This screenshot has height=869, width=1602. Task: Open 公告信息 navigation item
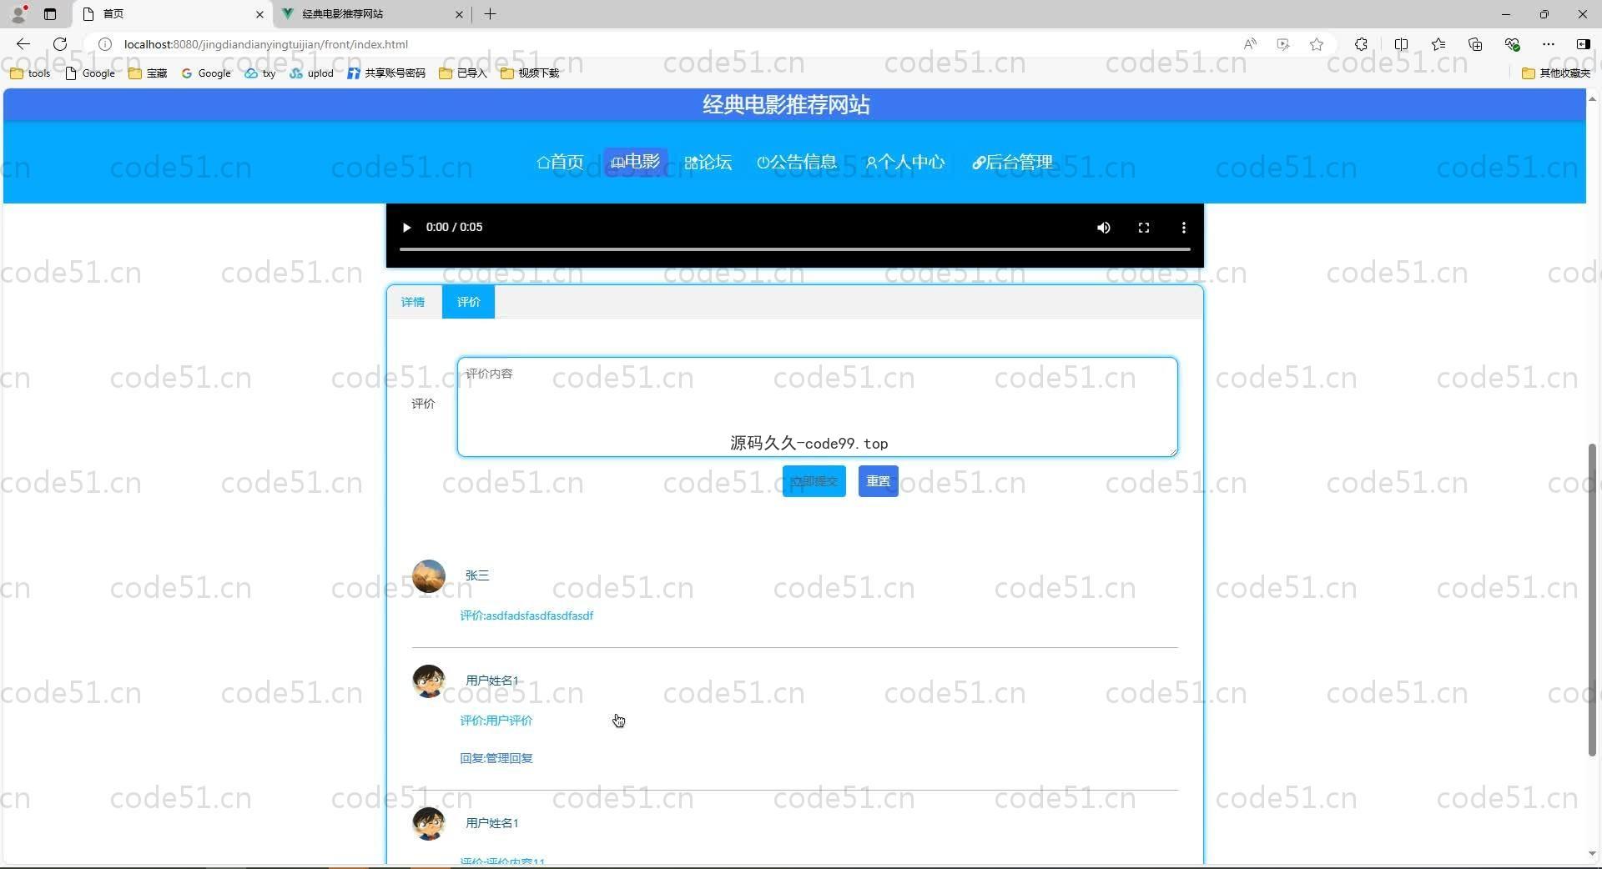(797, 162)
